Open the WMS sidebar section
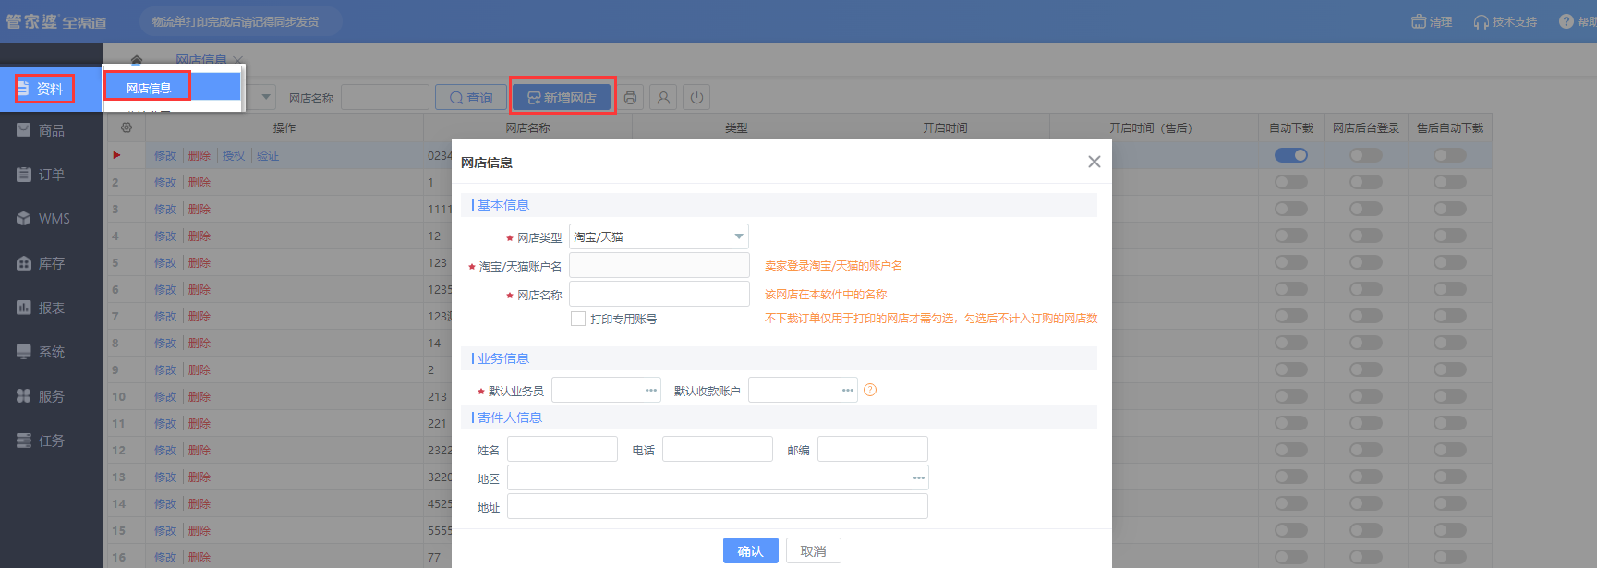The width and height of the screenshot is (1597, 568). 42,219
